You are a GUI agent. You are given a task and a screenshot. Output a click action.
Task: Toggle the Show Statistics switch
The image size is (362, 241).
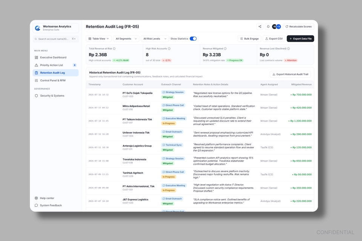[193, 39]
